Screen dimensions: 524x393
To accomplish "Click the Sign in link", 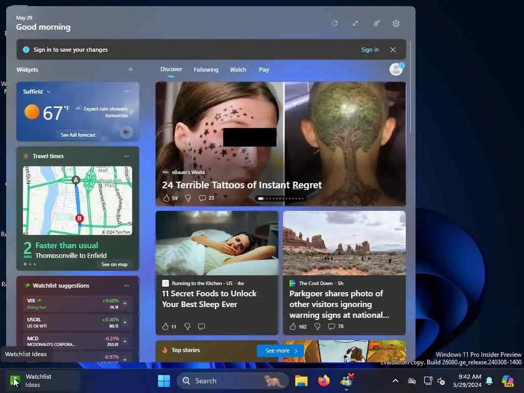I will click(369, 50).
